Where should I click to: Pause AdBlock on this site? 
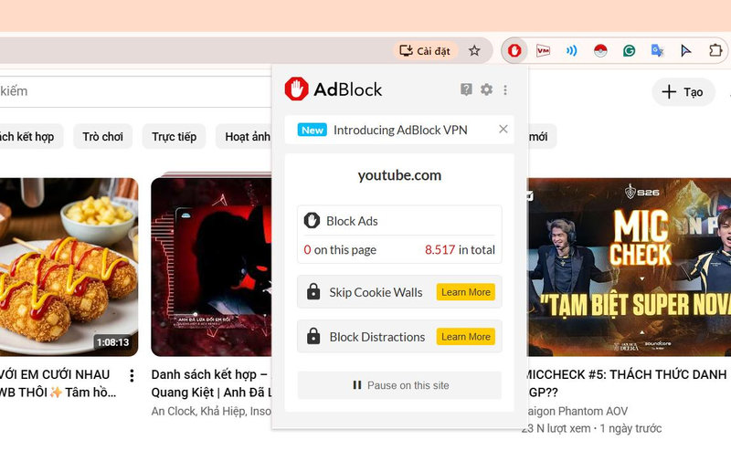point(399,385)
